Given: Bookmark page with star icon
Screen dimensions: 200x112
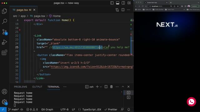Looking at the screenshot, I should [178, 6].
